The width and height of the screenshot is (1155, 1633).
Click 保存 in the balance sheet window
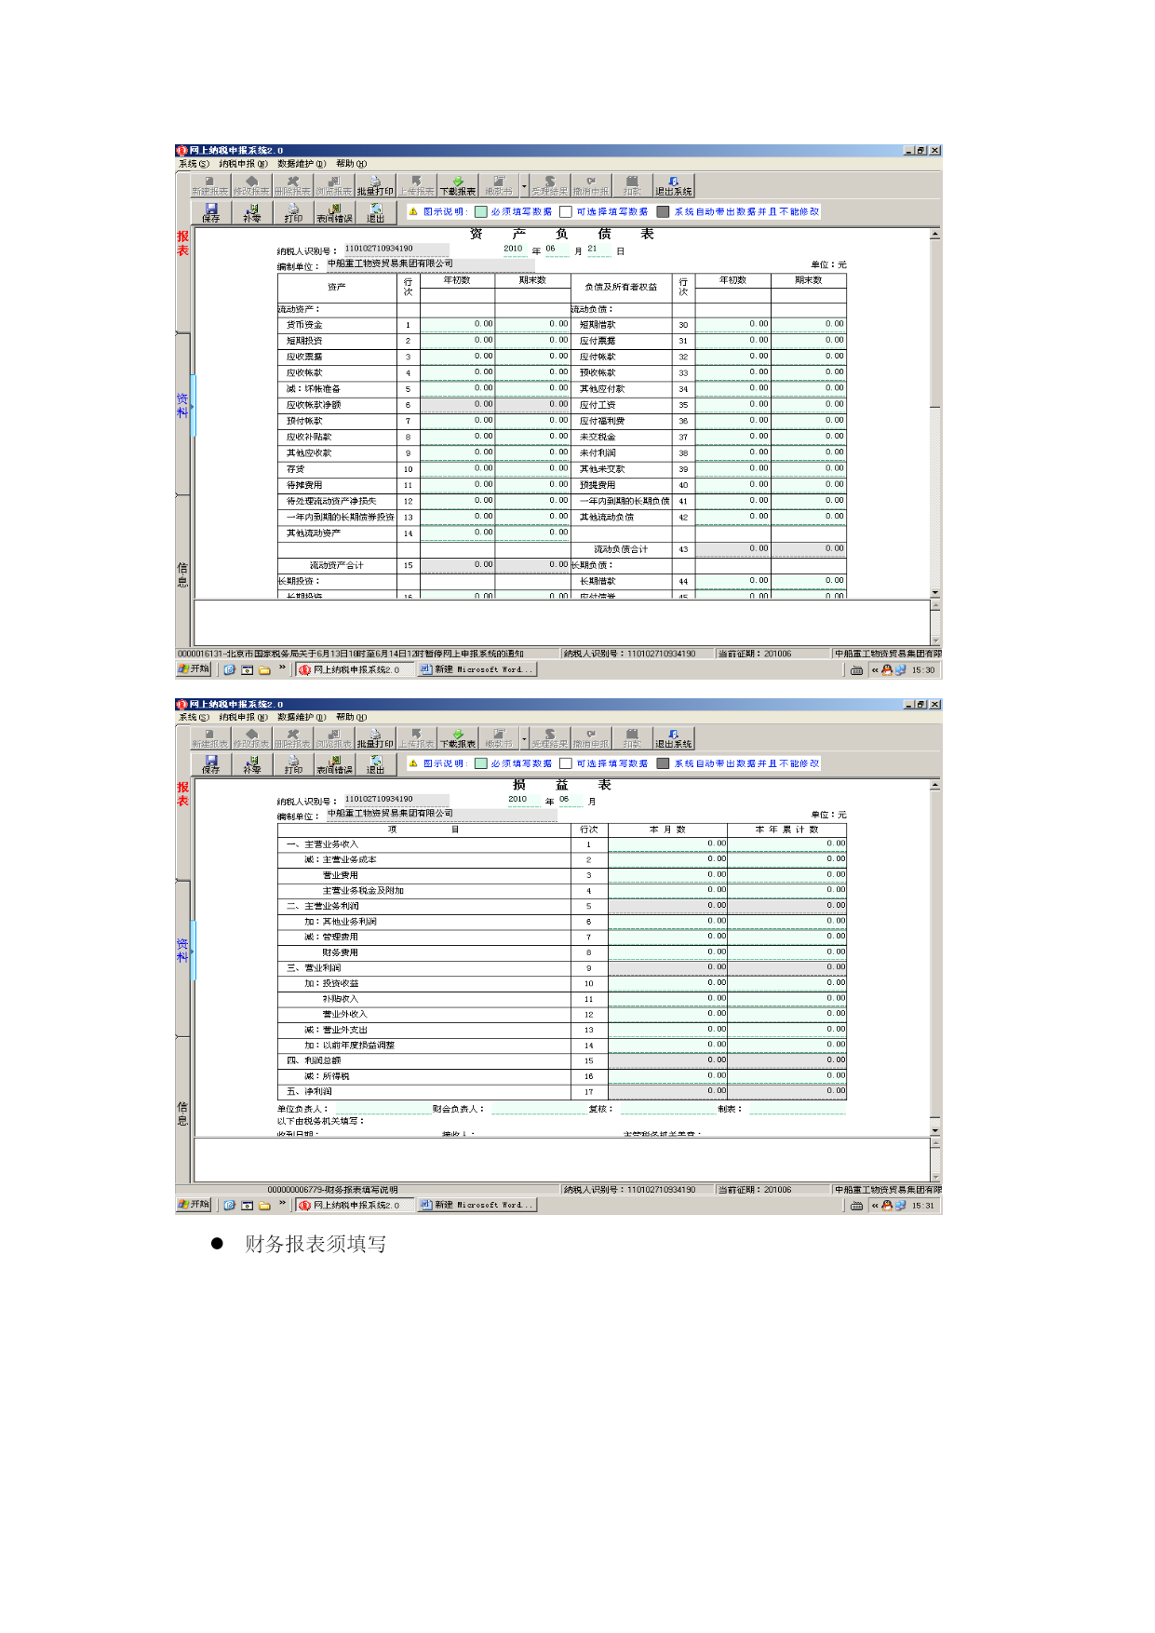point(211,213)
